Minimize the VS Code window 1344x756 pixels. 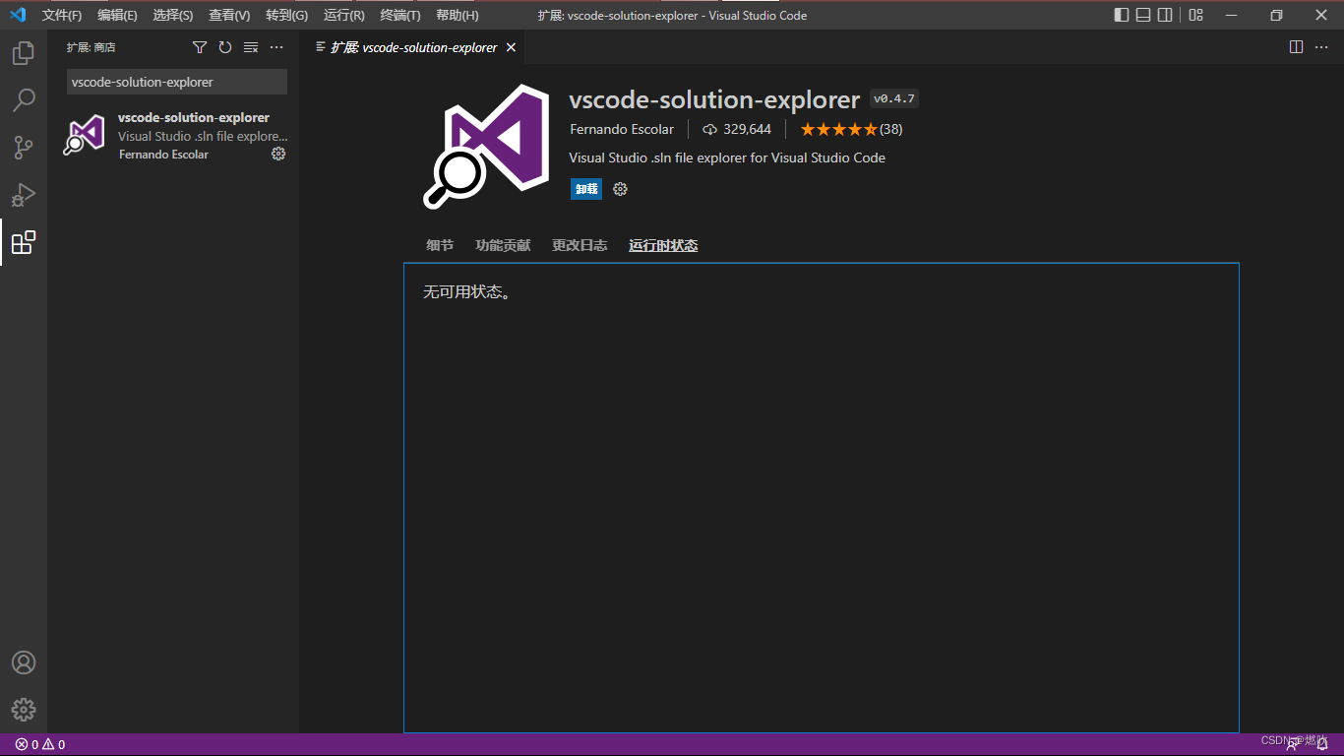[x=1231, y=15]
